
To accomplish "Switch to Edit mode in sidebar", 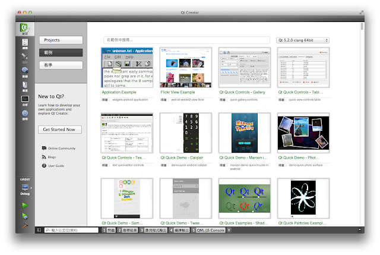I will [x=25, y=43].
